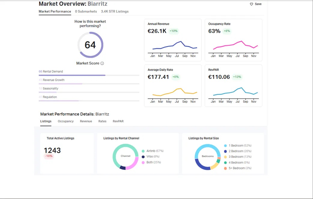
Task: Click the Revenue Growth score bar
Action: click(x=89, y=84)
